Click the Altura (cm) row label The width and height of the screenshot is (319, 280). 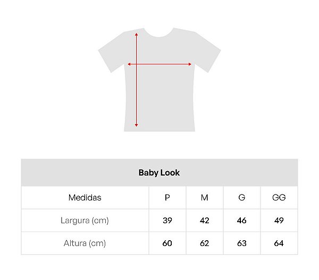click(x=85, y=243)
